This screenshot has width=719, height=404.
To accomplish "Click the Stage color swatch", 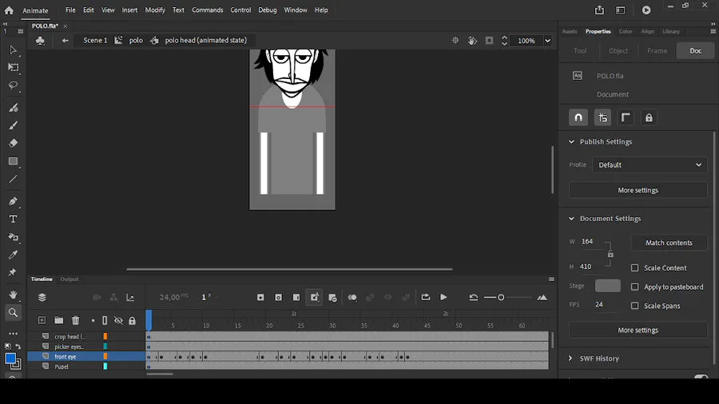I will pos(607,286).
